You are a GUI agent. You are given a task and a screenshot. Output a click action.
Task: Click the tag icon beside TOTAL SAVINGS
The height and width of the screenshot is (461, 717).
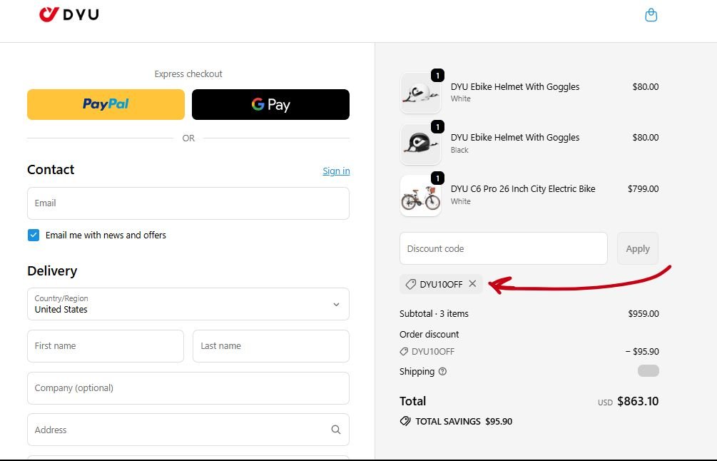(406, 421)
